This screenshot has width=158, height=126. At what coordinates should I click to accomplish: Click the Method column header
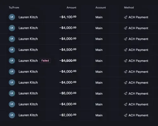point(129,8)
